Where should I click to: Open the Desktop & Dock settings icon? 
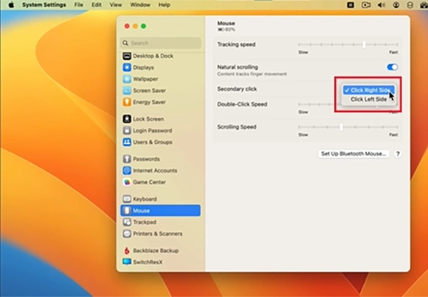[127, 56]
